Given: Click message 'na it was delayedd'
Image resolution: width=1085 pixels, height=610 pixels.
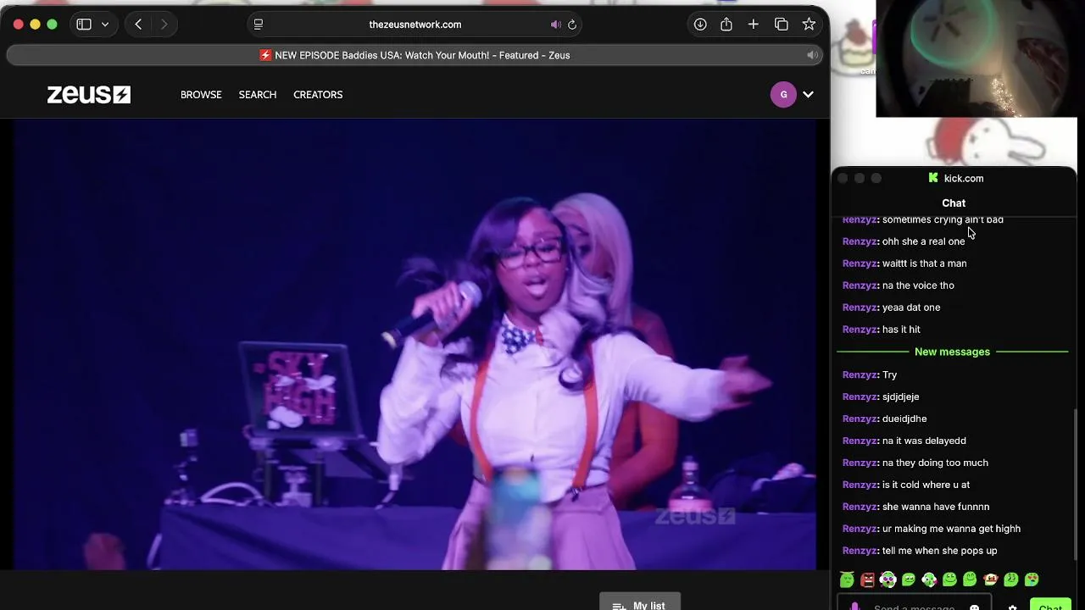Looking at the screenshot, I should 924,441.
